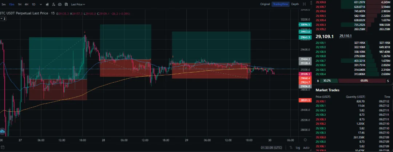Click the Time column header in Market Trades

pyautogui.click(x=387, y=97)
